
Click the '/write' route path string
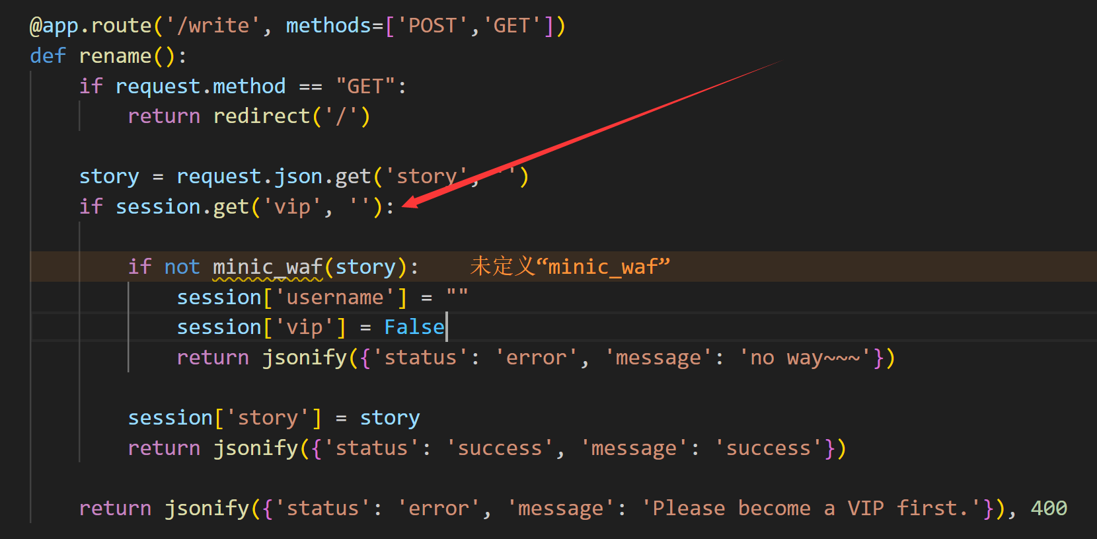point(213,26)
